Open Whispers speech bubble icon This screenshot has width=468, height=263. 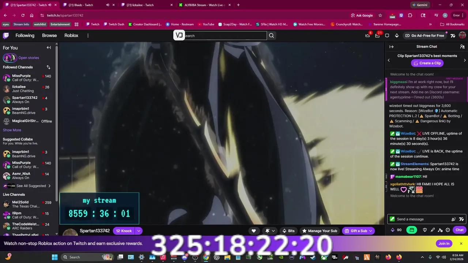(x=387, y=35)
